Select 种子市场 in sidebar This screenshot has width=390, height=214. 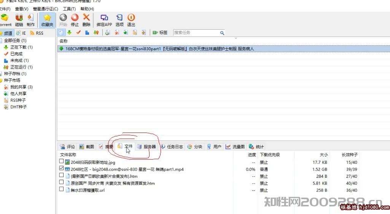coord(12,80)
